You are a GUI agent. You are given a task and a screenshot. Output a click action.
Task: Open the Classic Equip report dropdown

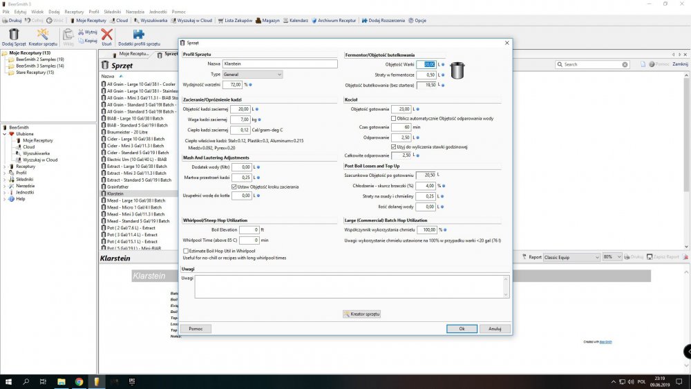(571, 257)
